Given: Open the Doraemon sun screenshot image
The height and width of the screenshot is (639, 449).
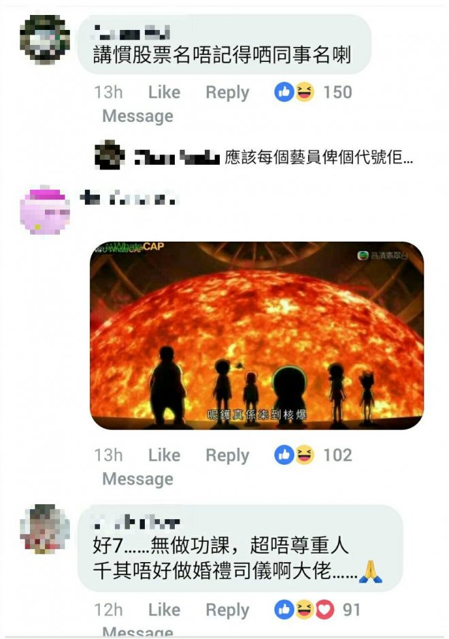Looking at the screenshot, I should point(256,335).
